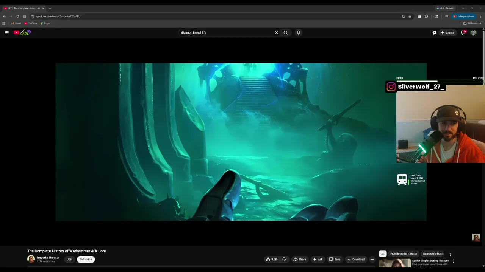The image size is (485, 272).
Task: Click the video player to pause
Action: 241,142
